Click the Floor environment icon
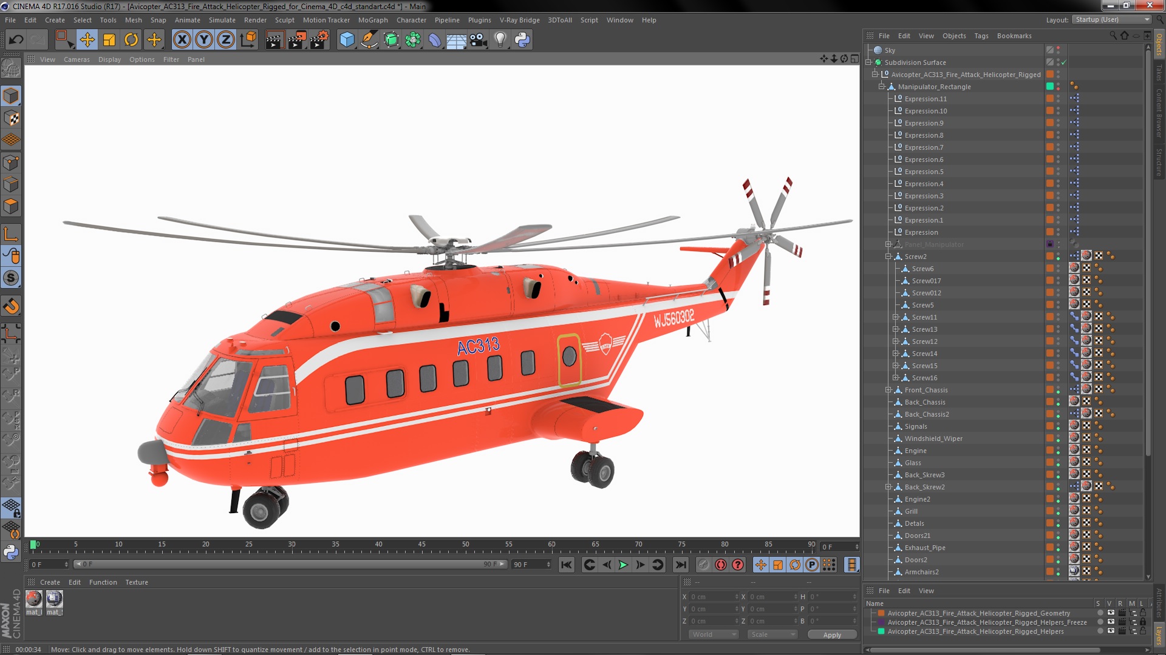 [x=456, y=40]
